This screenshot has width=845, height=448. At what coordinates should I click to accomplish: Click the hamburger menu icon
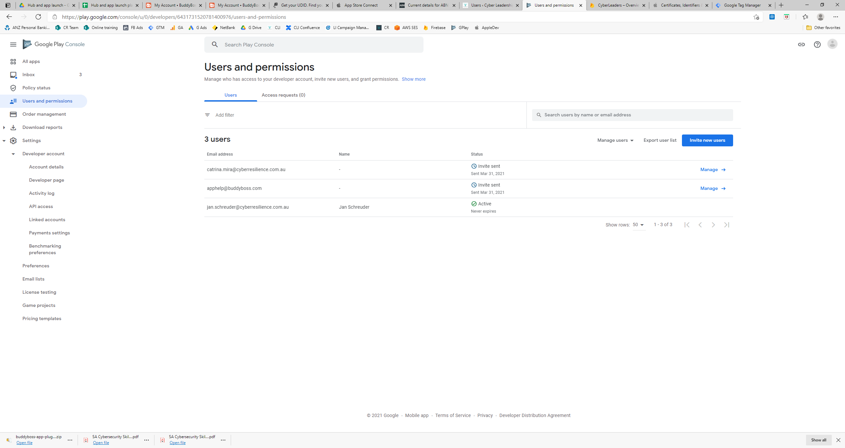tap(13, 45)
